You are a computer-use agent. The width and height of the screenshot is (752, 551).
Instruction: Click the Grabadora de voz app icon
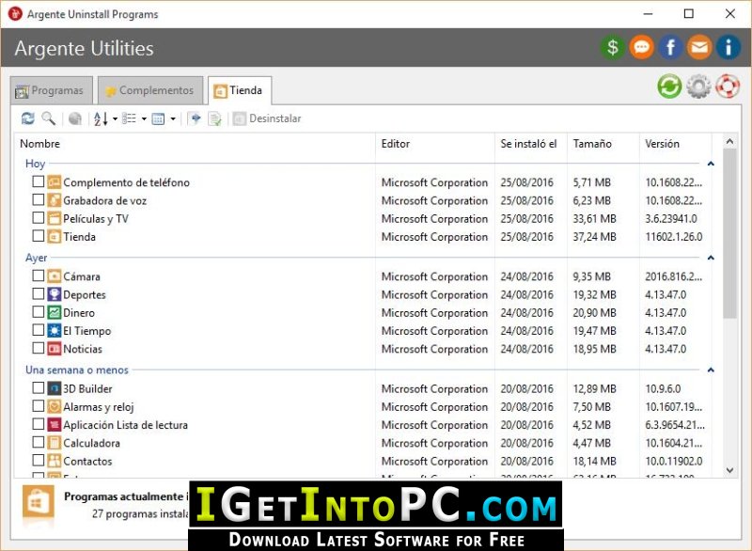click(55, 200)
